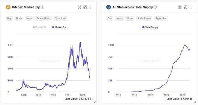Click the Bitcoin logo icon
The height and width of the screenshot is (105, 198).
click(x=8, y=7)
